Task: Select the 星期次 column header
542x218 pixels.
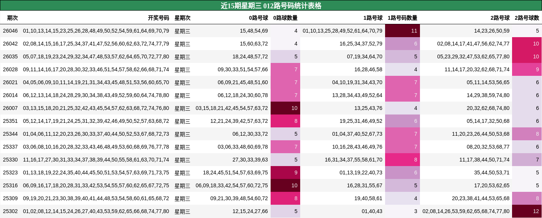Action: [x=182, y=18]
